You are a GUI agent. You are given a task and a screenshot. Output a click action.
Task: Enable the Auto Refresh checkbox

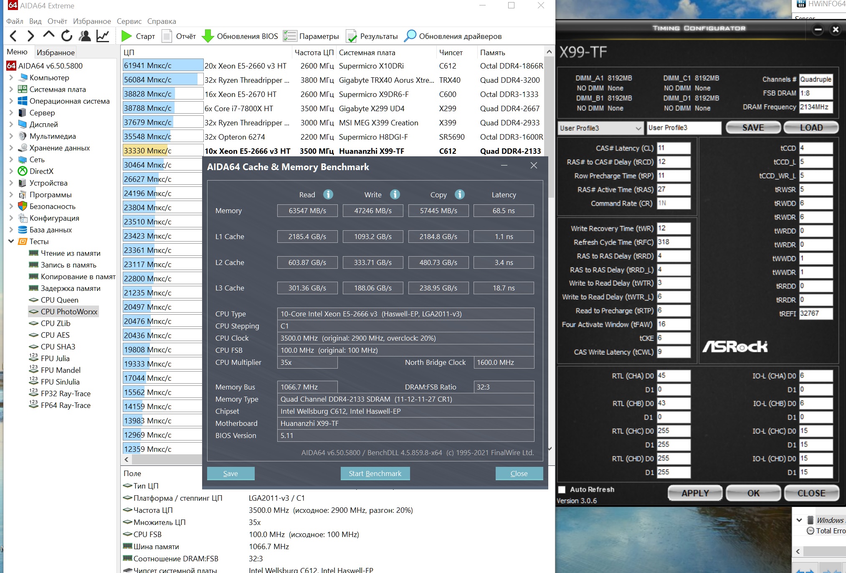pyautogui.click(x=562, y=489)
